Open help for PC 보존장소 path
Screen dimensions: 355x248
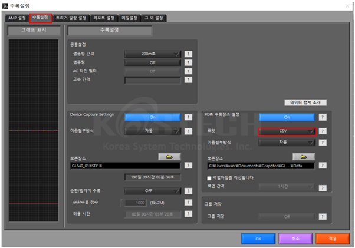click(323, 166)
